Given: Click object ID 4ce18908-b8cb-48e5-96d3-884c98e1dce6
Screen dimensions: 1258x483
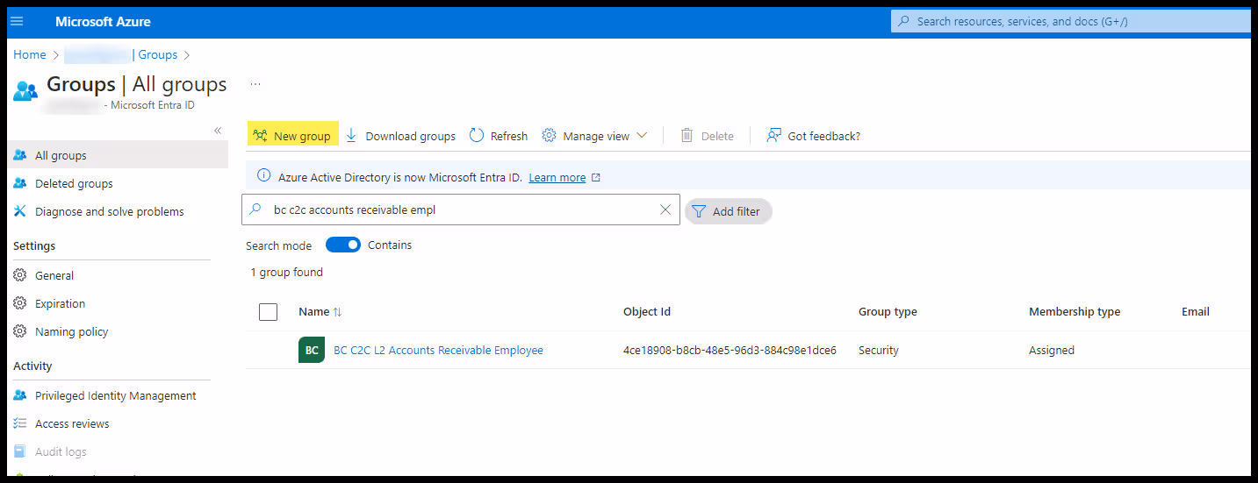Looking at the screenshot, I should pyautogui.click(x=730, y=350).
